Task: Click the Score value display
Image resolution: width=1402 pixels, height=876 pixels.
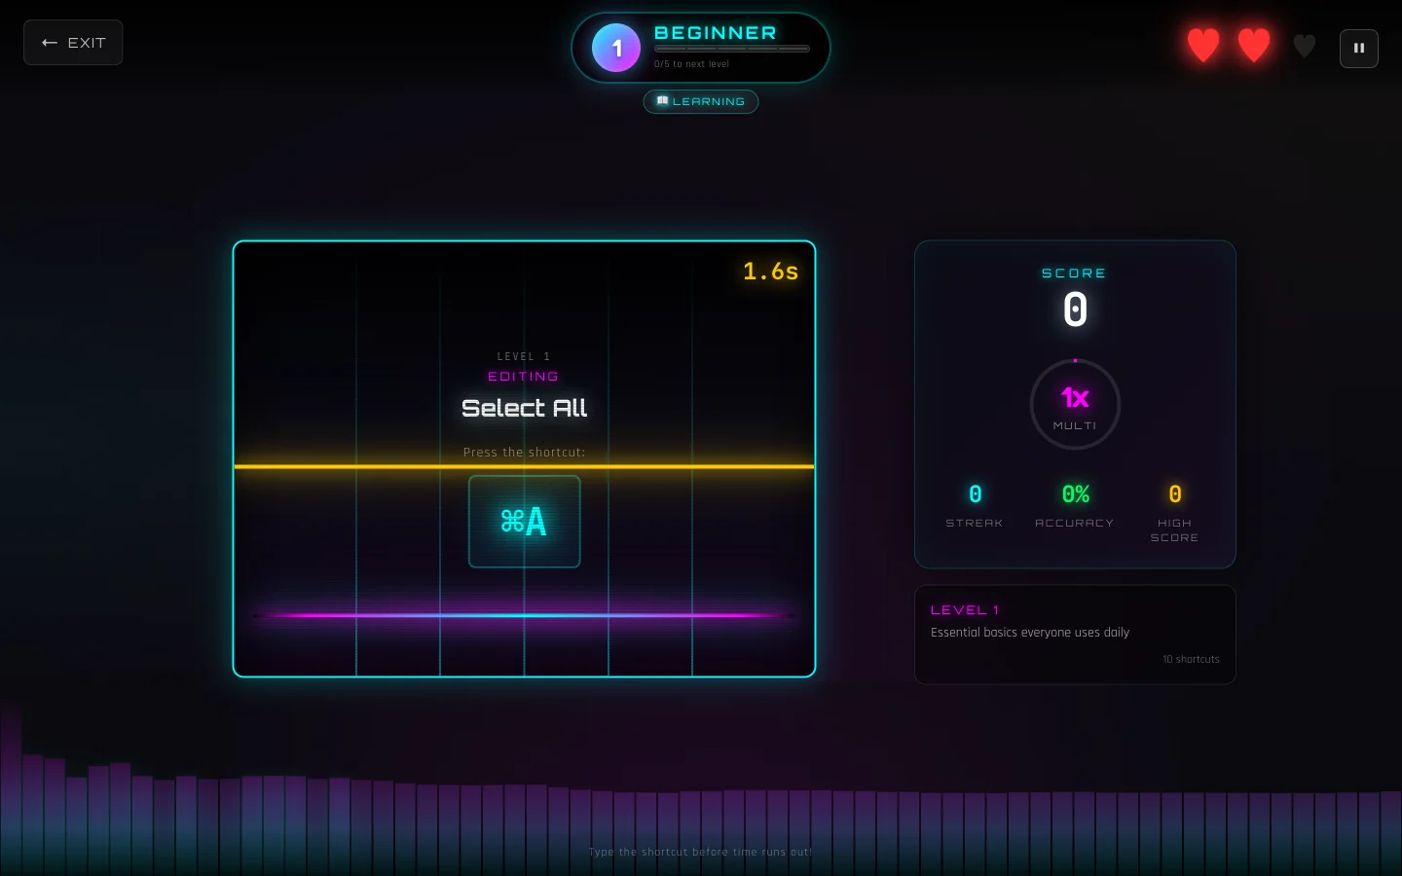Action: [1075, 310]
